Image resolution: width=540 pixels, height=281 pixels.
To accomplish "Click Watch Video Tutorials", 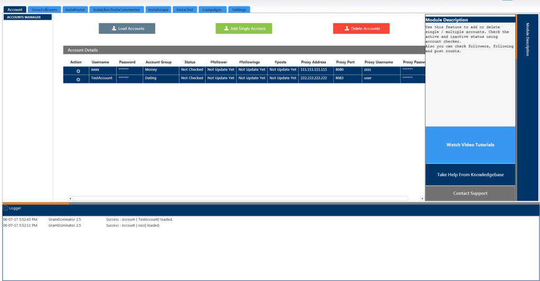I will click(470, 145).
